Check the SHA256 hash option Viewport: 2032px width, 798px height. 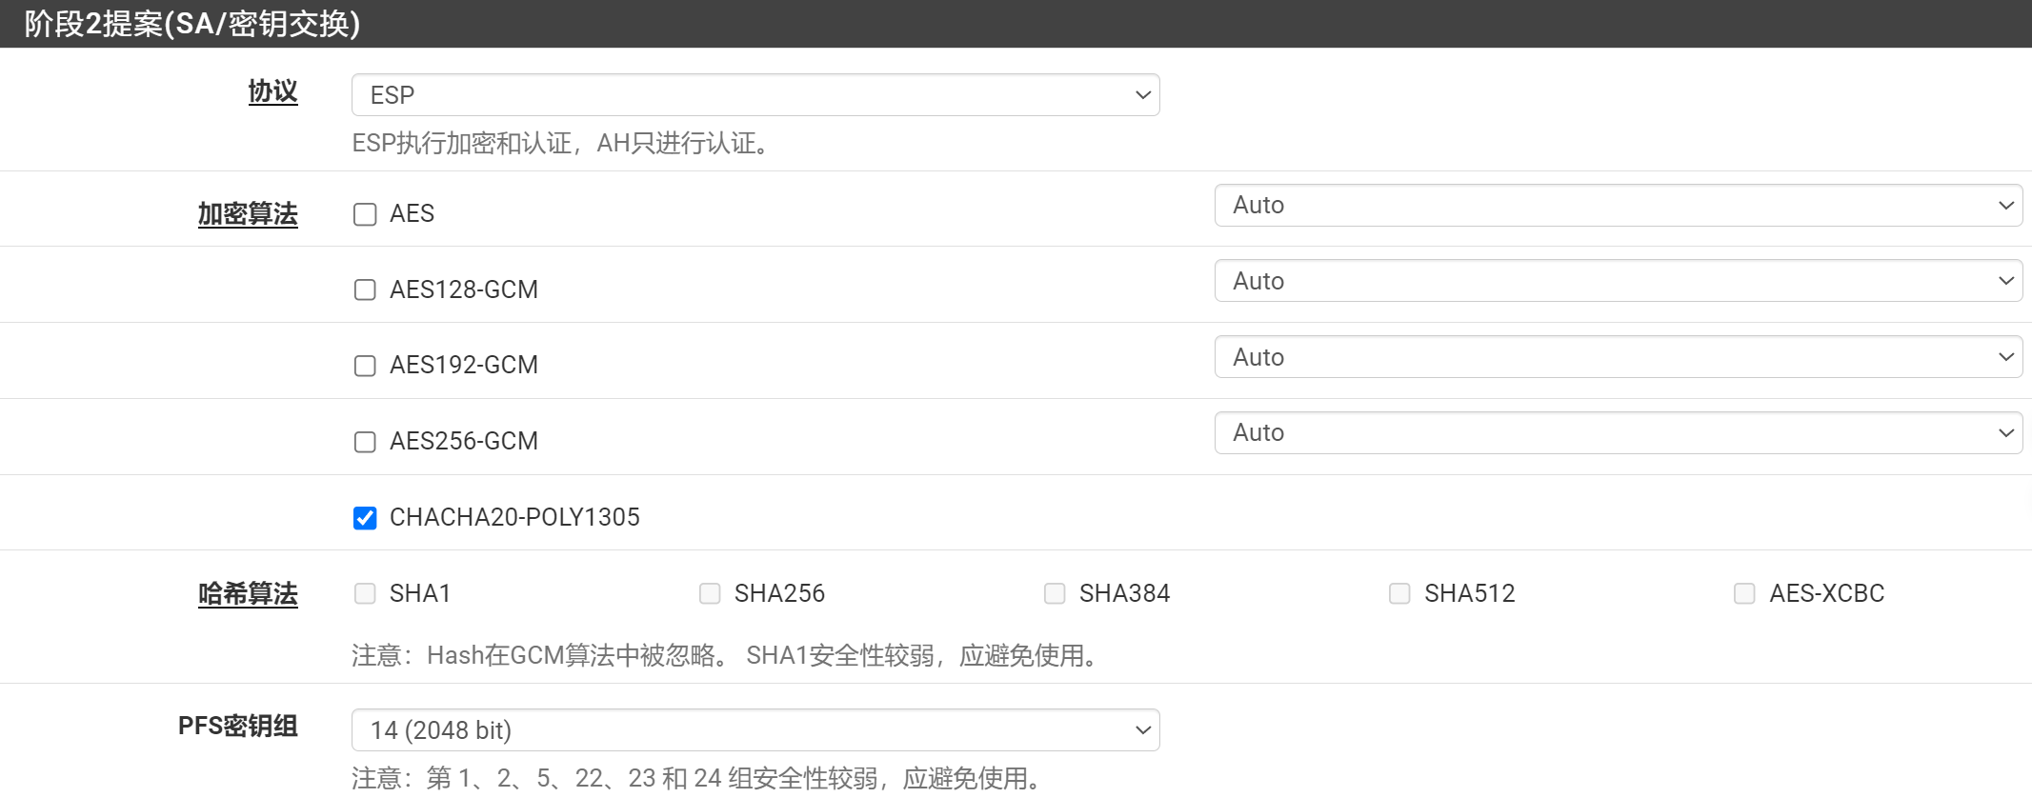pyautogui.click(x=710, y=593)
